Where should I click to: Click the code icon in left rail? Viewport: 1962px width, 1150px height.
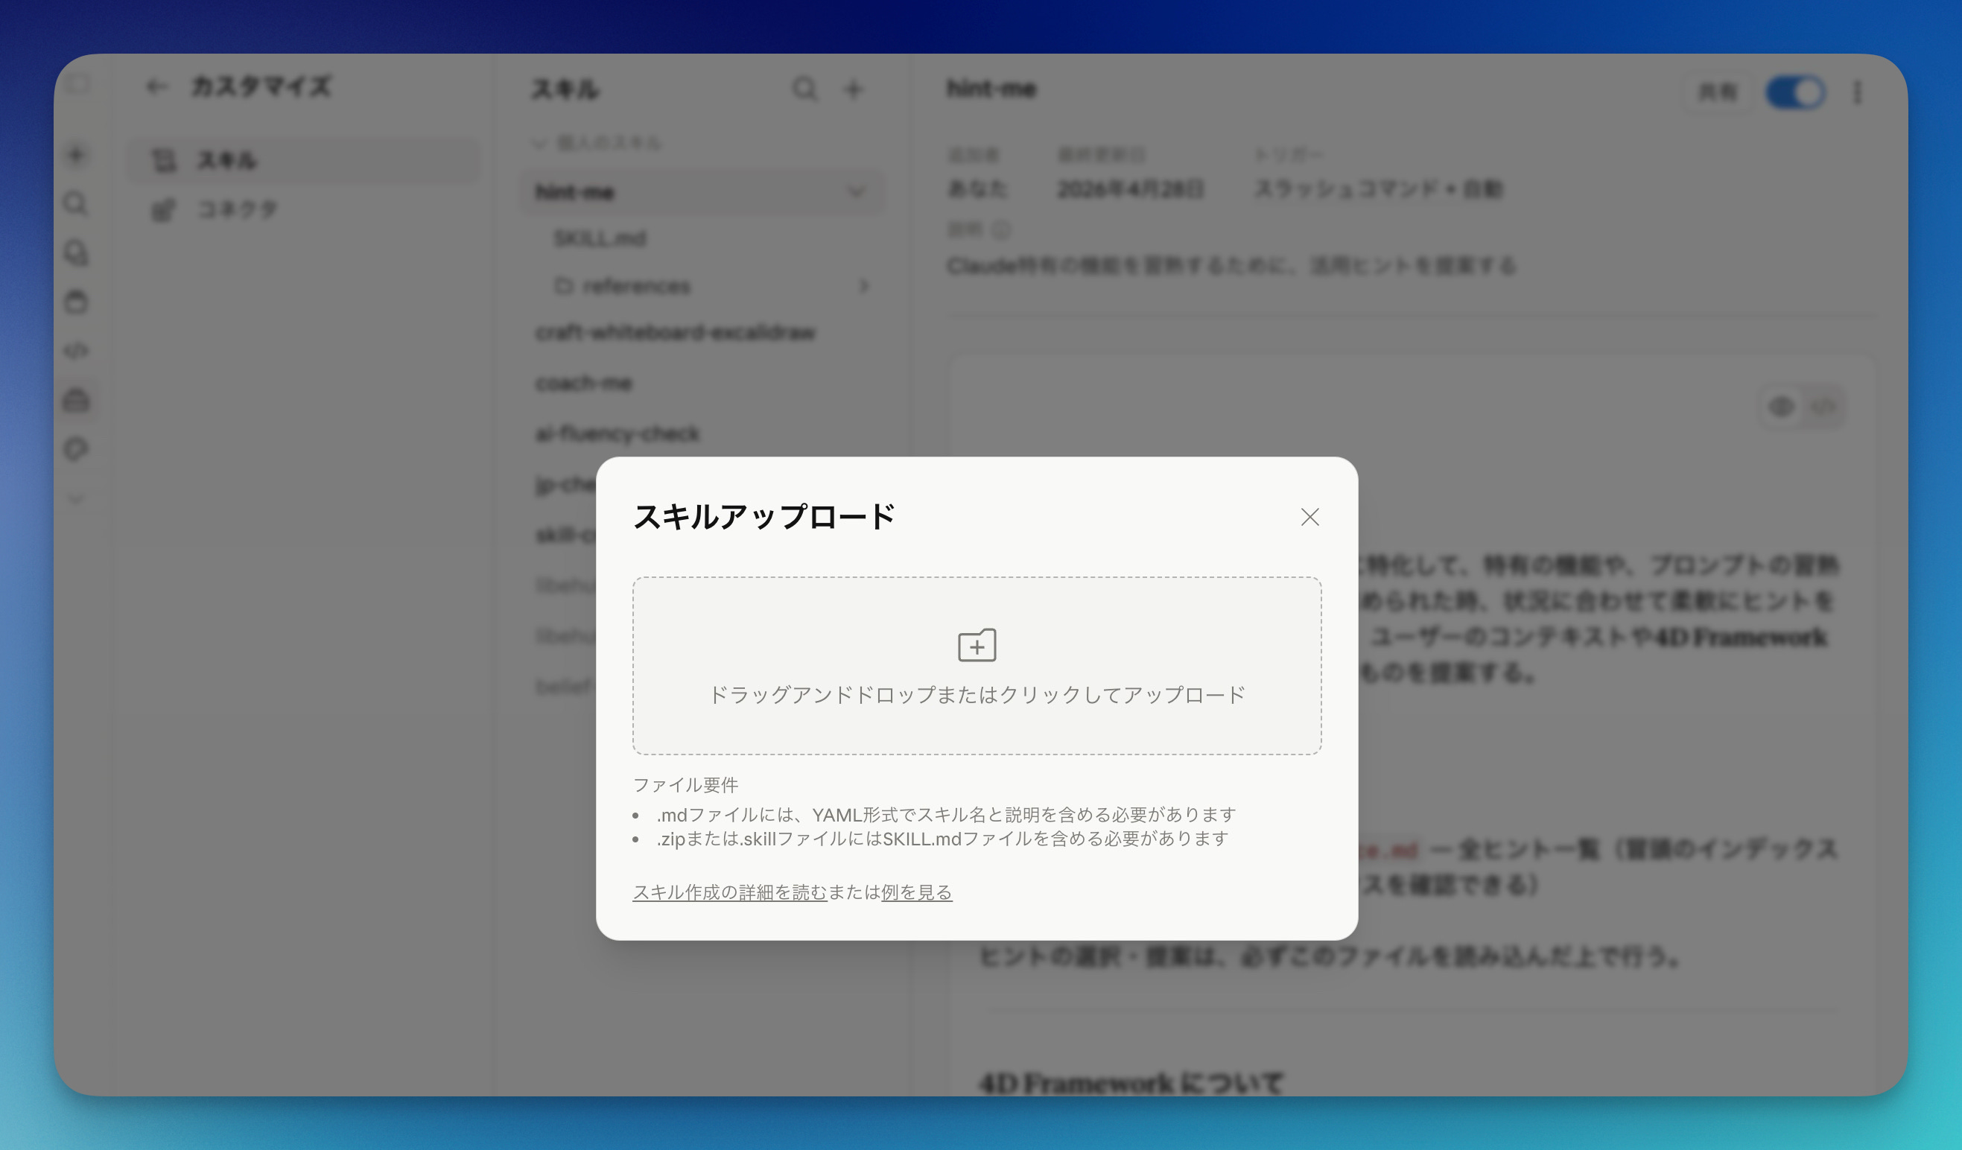coord(75,351)
